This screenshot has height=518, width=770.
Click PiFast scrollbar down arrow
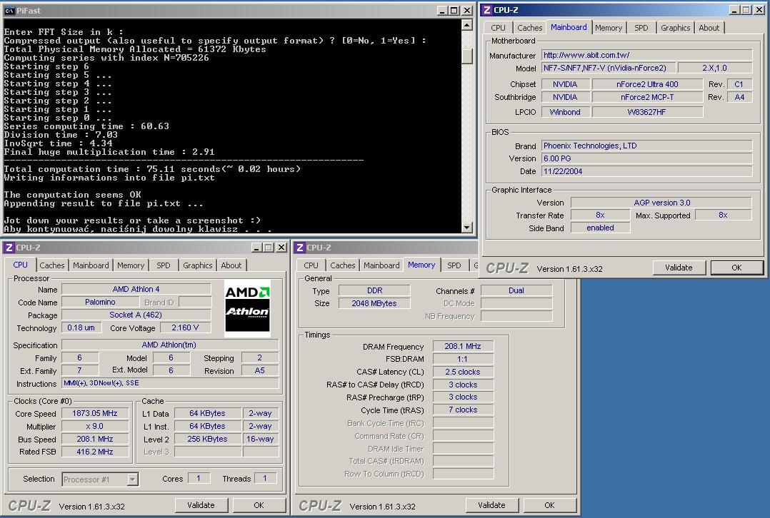tap(467, 227)
